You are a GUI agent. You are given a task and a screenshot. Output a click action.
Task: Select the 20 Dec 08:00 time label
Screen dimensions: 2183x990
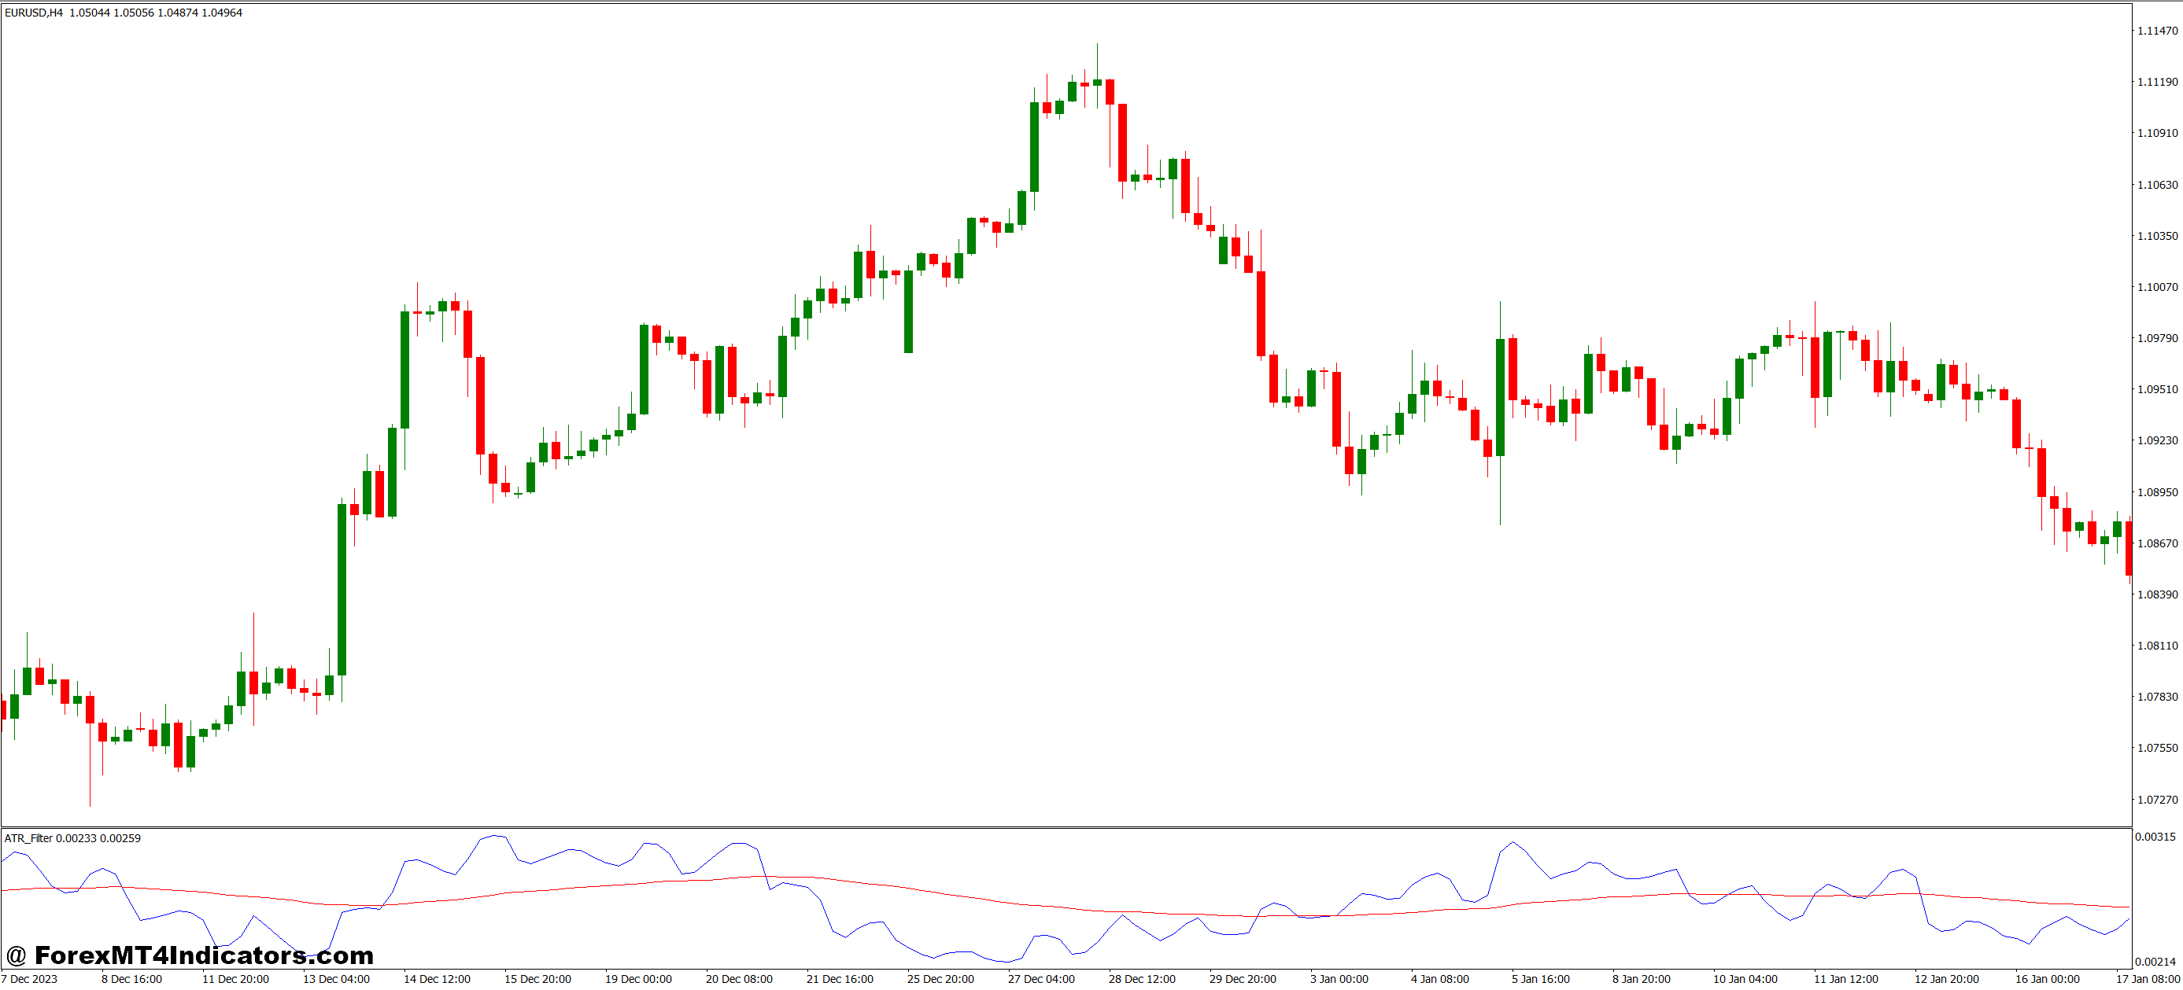[x=739, y=979]
